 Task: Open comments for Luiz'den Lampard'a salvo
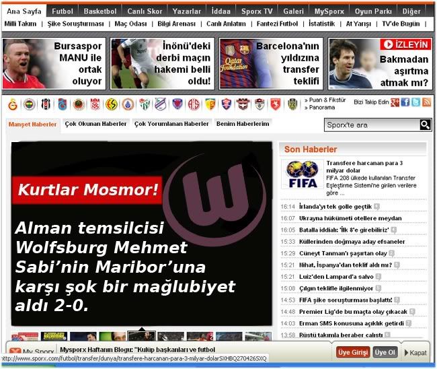coord(378,277)
